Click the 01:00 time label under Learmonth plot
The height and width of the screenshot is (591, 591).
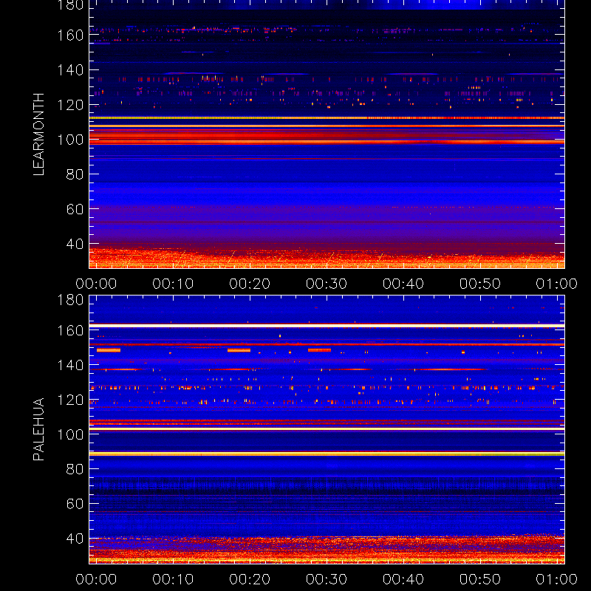click(557, 284)
